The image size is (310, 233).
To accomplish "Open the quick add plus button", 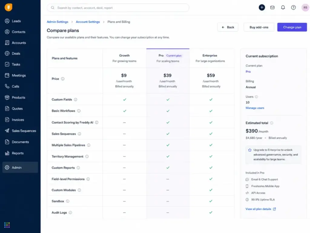I will point(262,8).
